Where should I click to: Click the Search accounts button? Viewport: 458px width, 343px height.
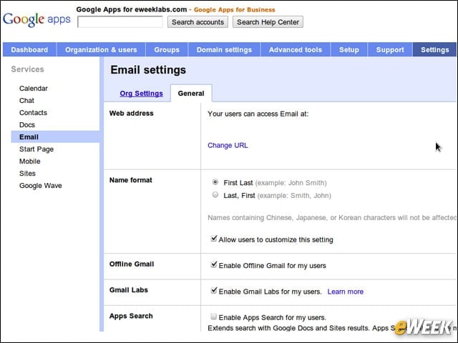[198, 22]
